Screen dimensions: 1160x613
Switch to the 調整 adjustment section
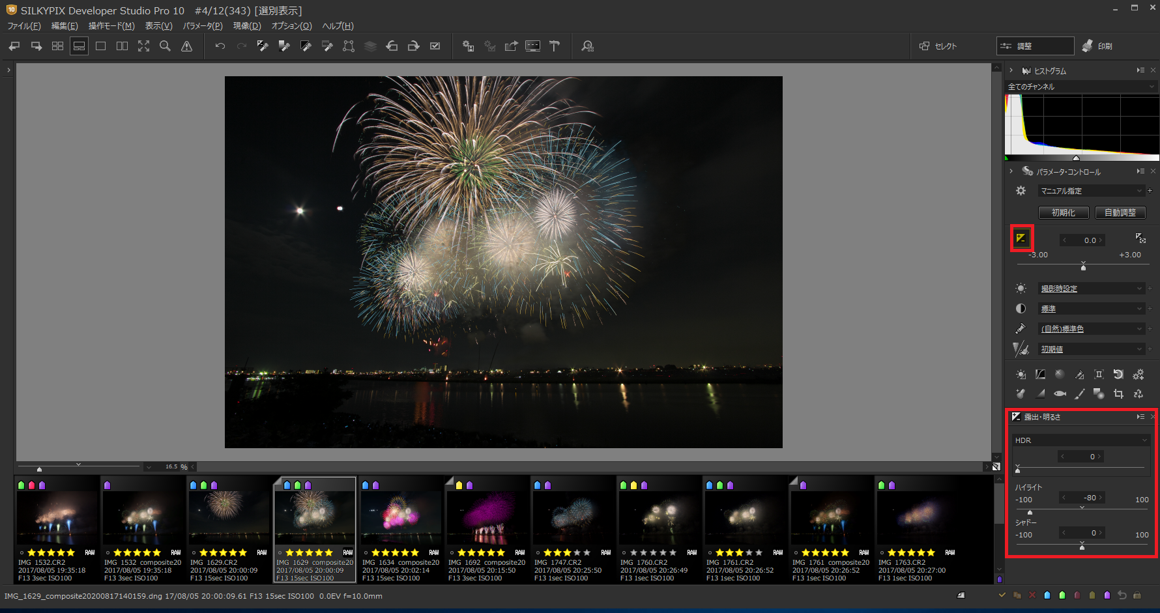click(1035, 46)
